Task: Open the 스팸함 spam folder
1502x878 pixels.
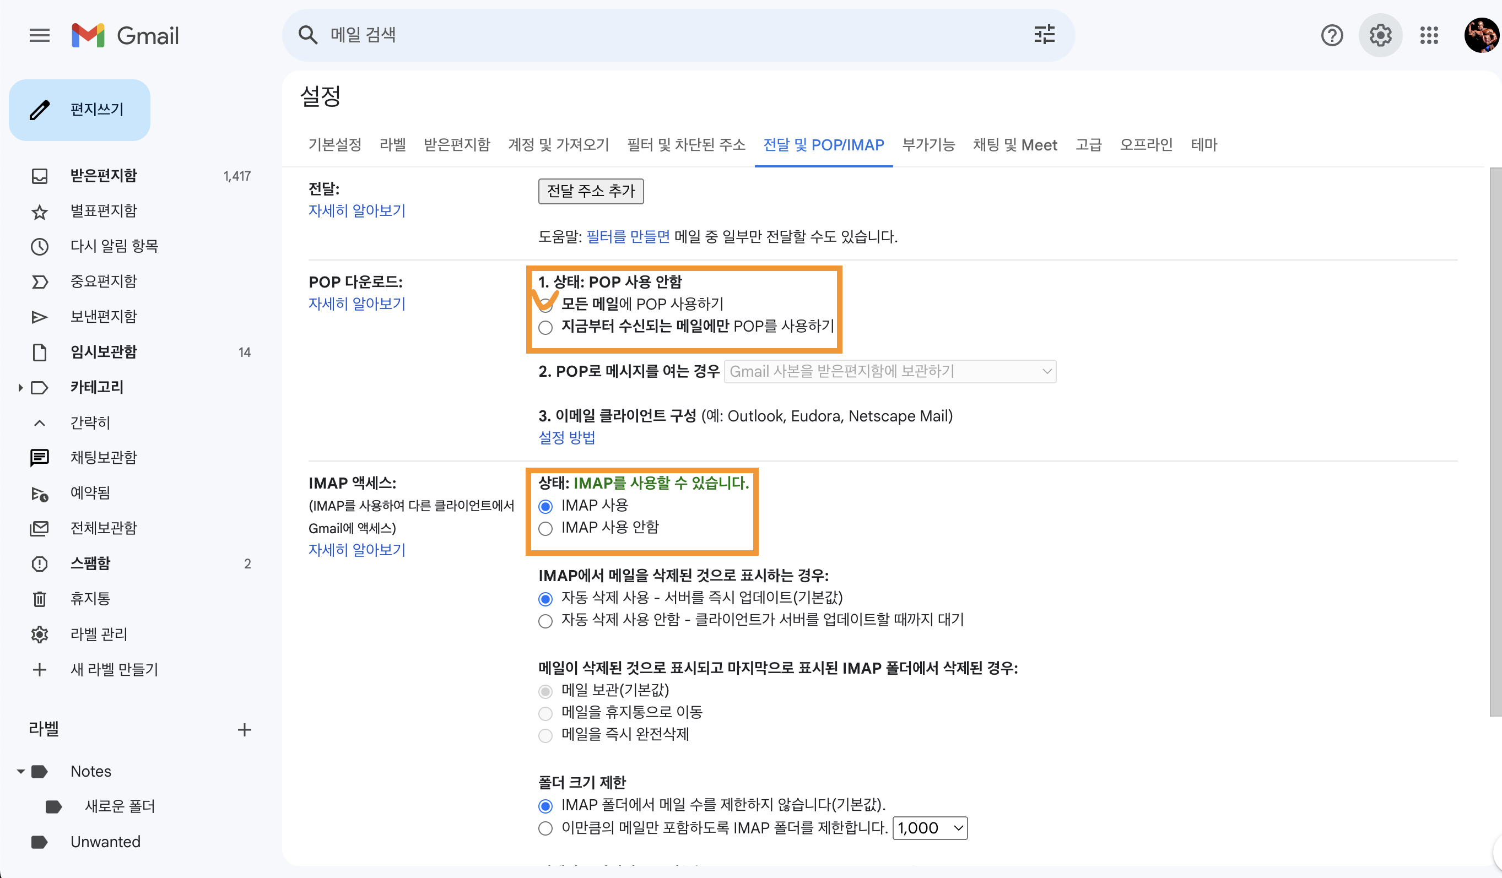Action: [90, 563]
